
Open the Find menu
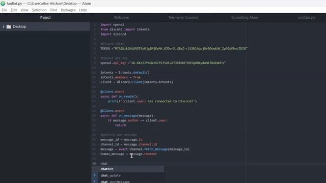53,10
